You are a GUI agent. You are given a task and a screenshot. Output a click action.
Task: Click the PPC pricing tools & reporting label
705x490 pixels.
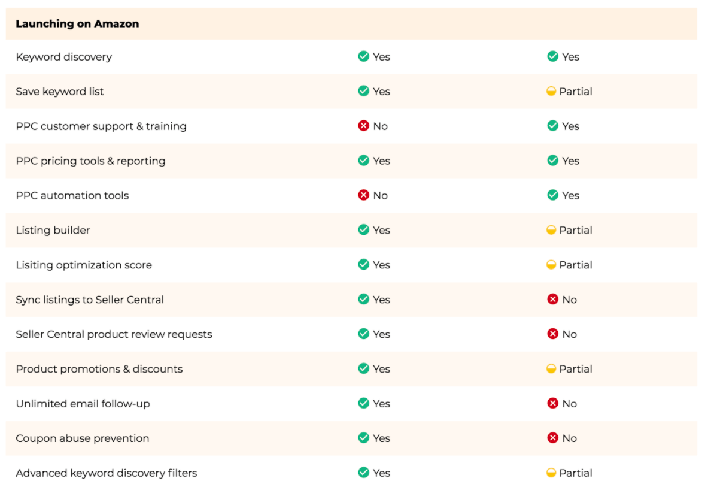coord(90,161)
